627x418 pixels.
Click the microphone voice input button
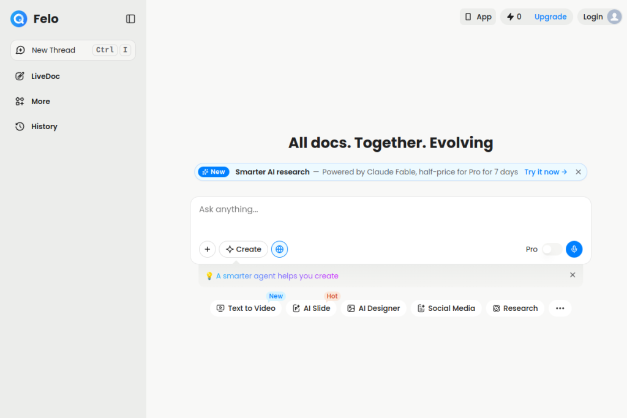tap(574, 249)
